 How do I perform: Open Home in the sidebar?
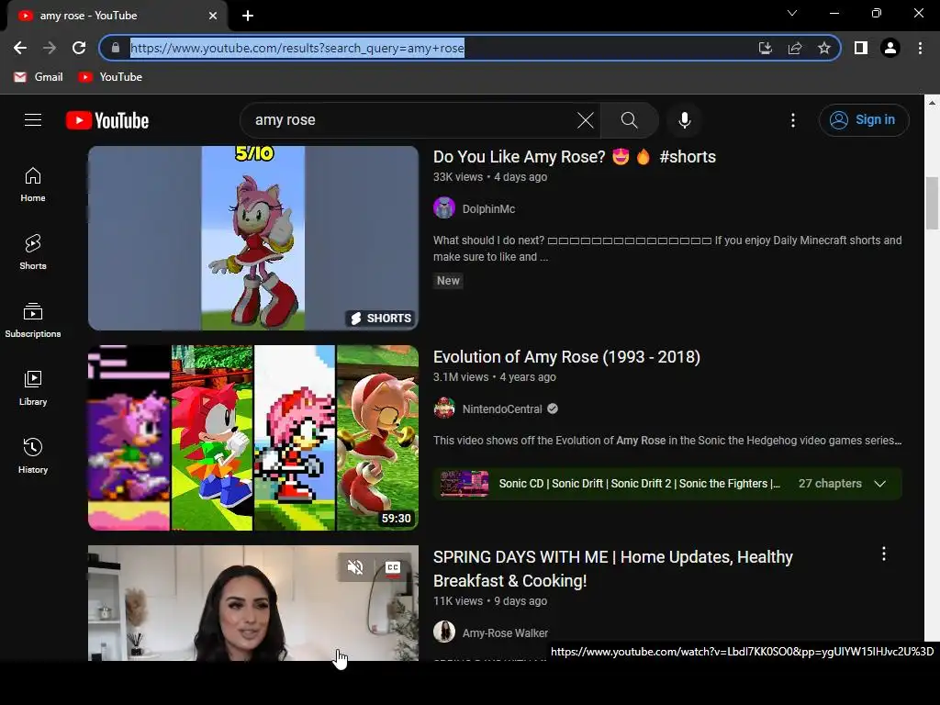33,185
